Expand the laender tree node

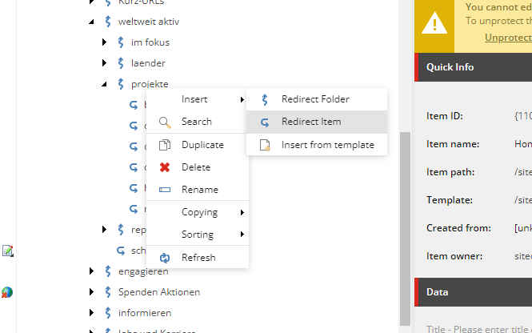click(105, 63)
